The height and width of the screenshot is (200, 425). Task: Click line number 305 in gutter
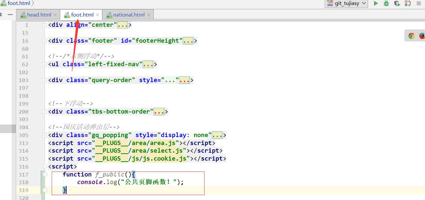click(24, 135)
